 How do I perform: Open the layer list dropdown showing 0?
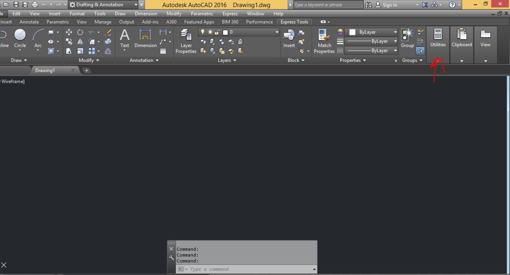pos(239,32)
